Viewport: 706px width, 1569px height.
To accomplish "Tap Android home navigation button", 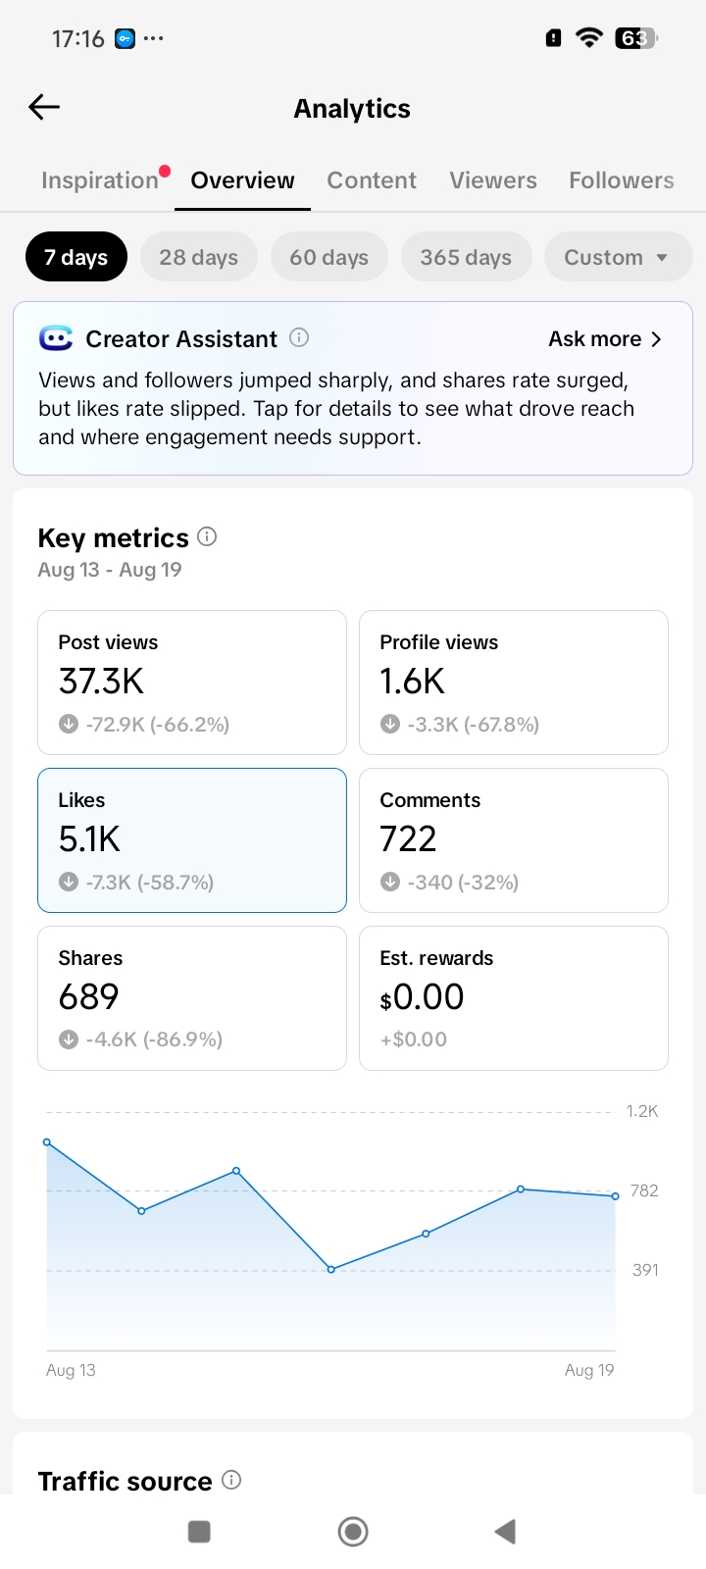I will 353,1531.
